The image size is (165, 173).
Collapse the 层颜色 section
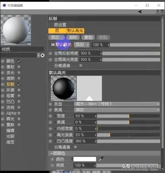pyautogui.click(x=52, y=153)
